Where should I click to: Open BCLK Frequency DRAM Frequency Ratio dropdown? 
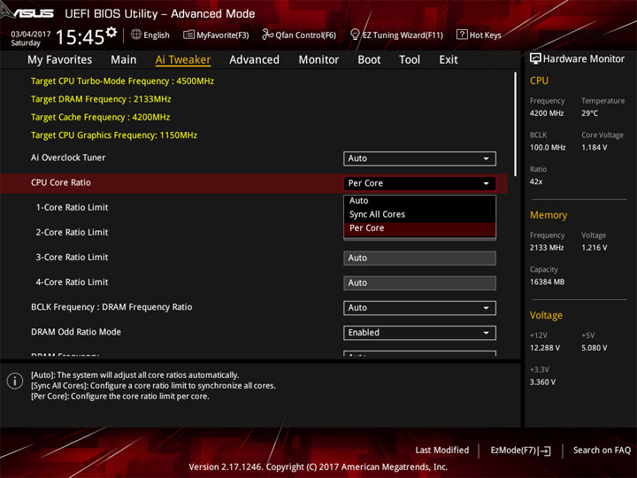coord(419,308)
